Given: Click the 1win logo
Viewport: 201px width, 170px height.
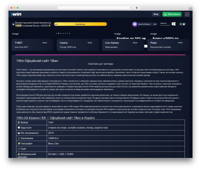Looking at the screenshot, I should pos(16,14).
